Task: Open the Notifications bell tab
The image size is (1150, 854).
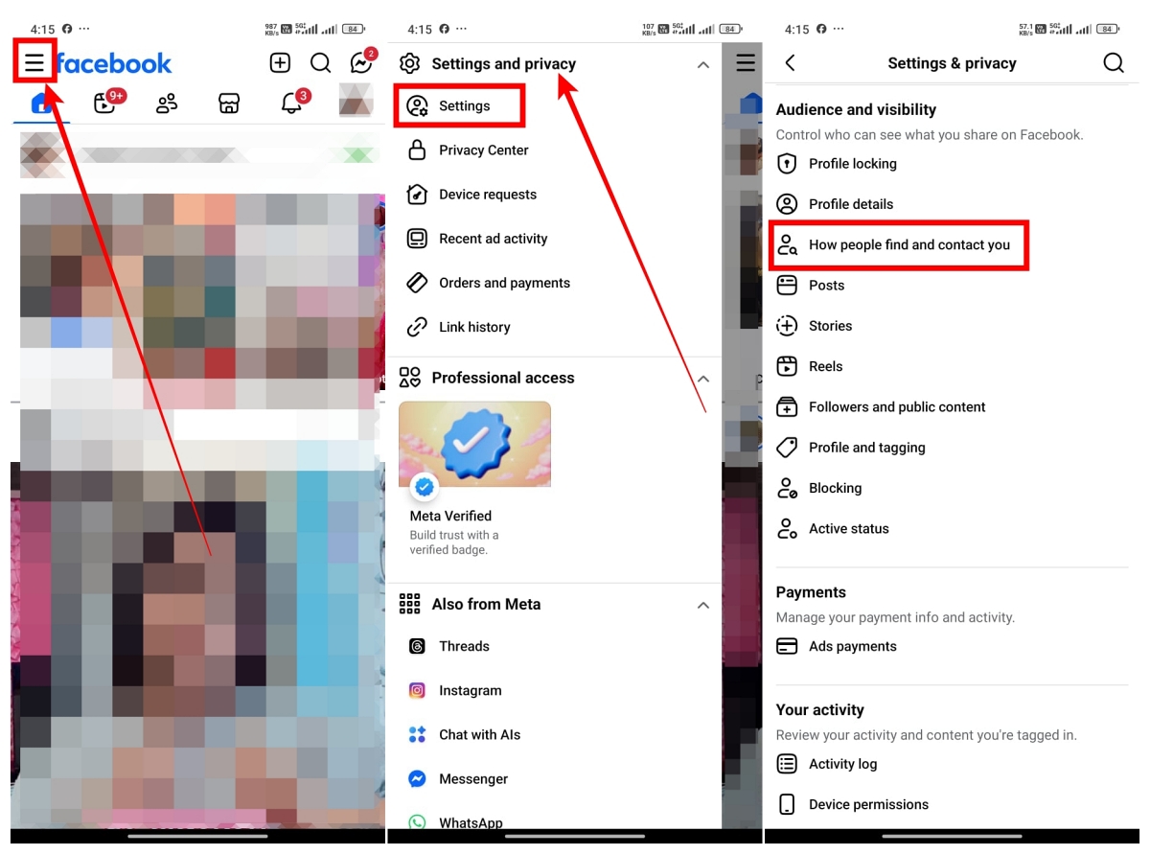Action: pyautogui.click(x=293, y=102)
